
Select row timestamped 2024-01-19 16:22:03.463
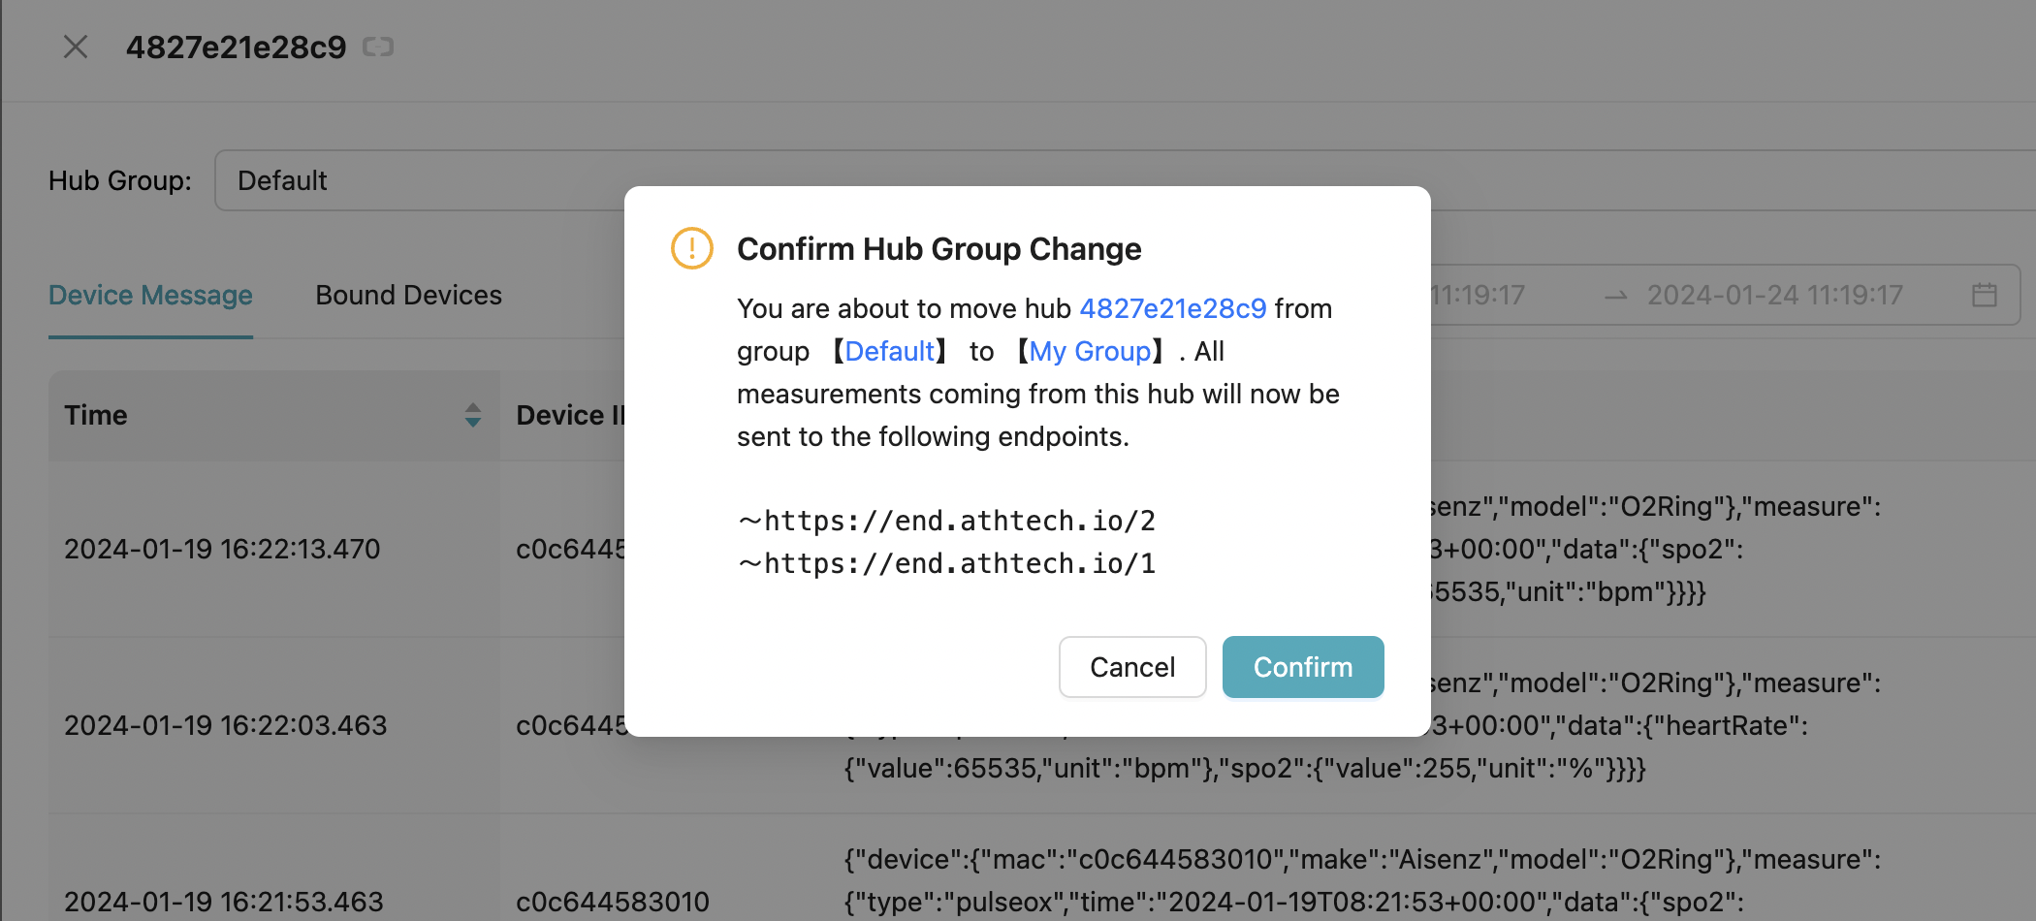225,725
